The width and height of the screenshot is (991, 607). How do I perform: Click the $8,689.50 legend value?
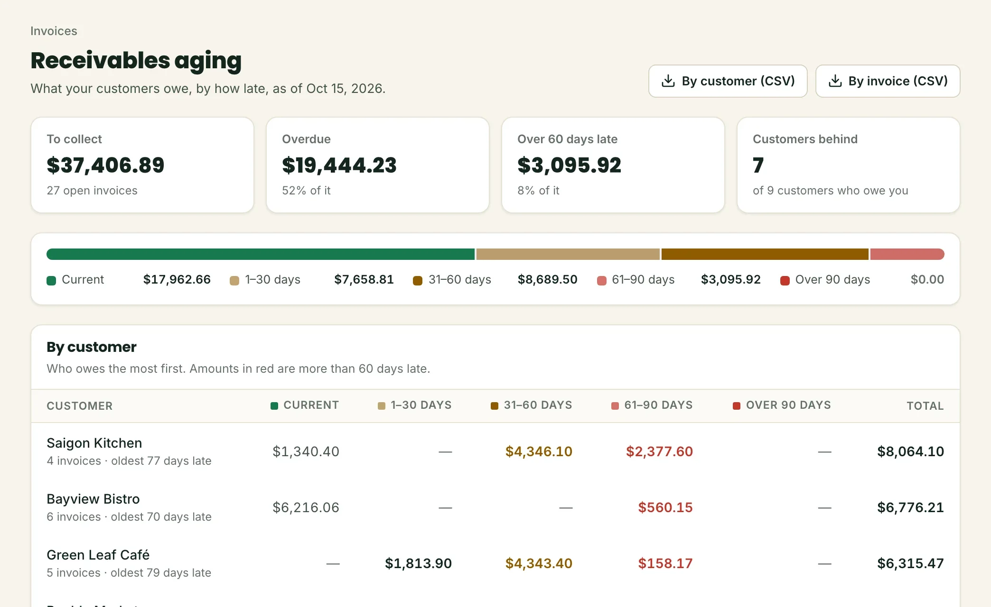[547, 280]
